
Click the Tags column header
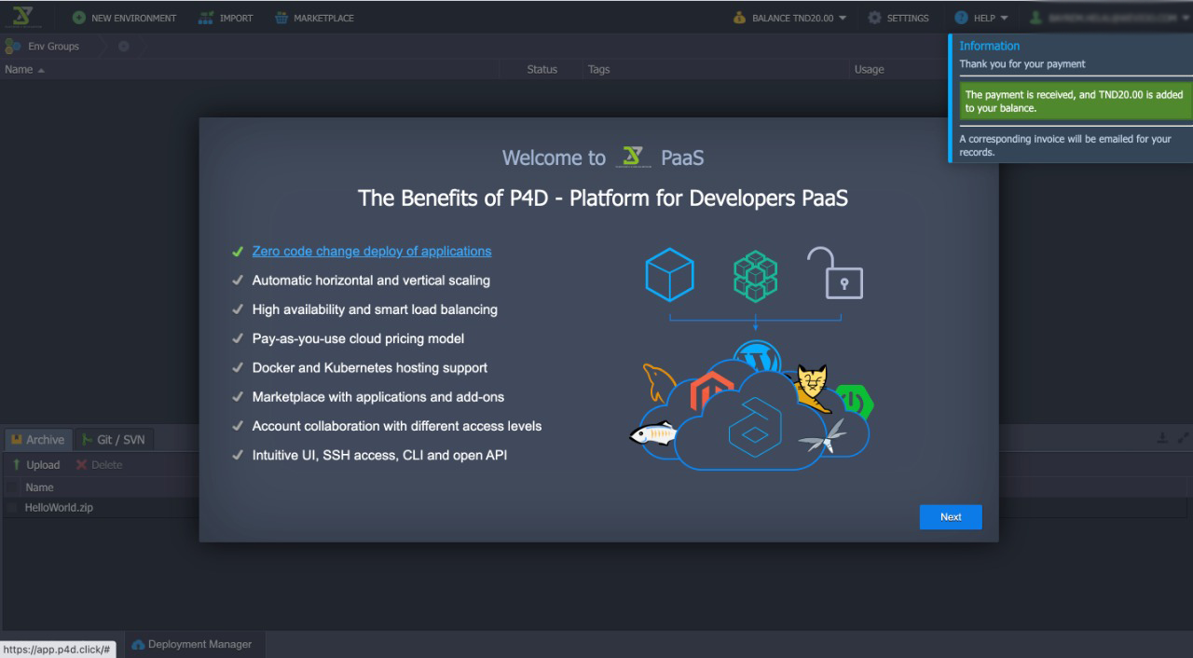(x=598, y=69)
